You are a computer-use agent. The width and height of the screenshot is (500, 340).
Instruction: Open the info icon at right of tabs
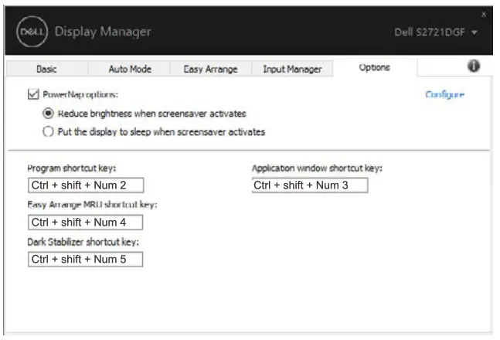(x=474, y=66)
